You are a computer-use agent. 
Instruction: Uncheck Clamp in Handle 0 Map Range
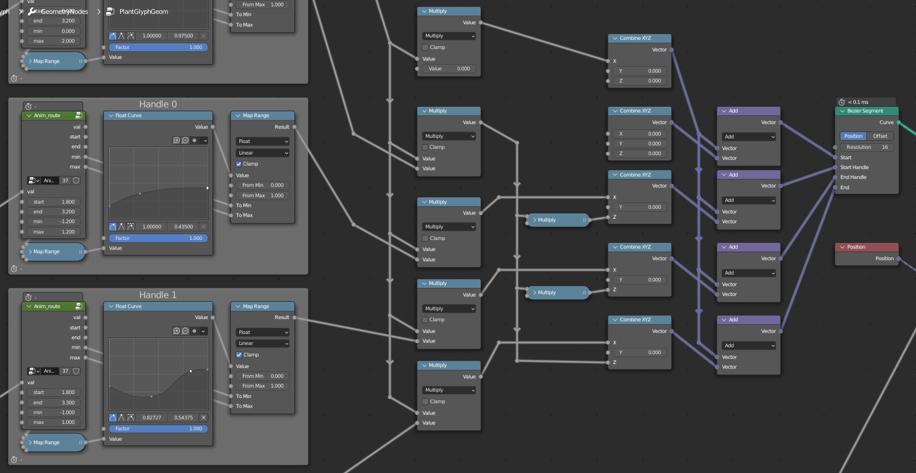(239, 164)
